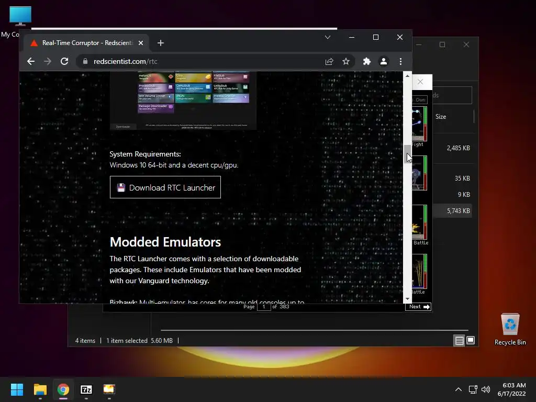Open a new Chrome tab
The height and width of the screenshot is (402, 536).
point(161,43)
